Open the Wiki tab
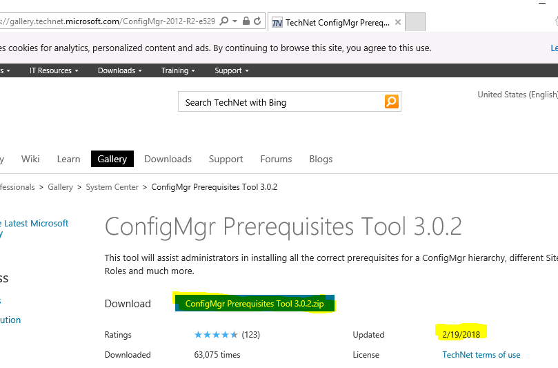Image resolution: width=558 pixels, height=368 pixels. pyautogui.click(x=30, y=159)
